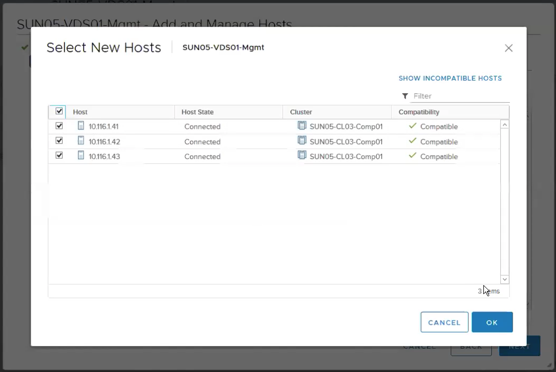Click the green compatible checkmark for 10.116.1.42

point(412,141)
